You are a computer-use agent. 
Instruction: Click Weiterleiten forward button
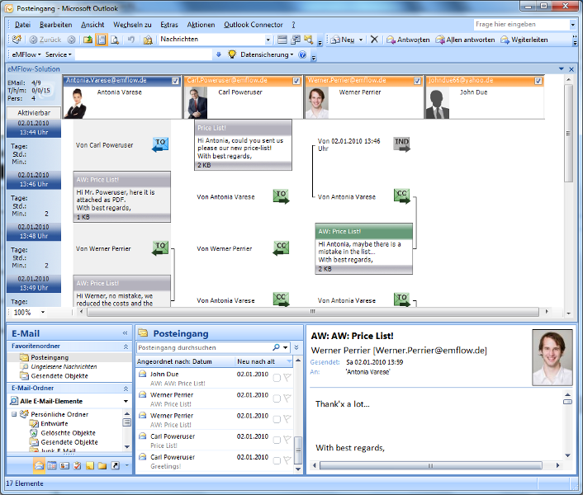pos(524,40)
